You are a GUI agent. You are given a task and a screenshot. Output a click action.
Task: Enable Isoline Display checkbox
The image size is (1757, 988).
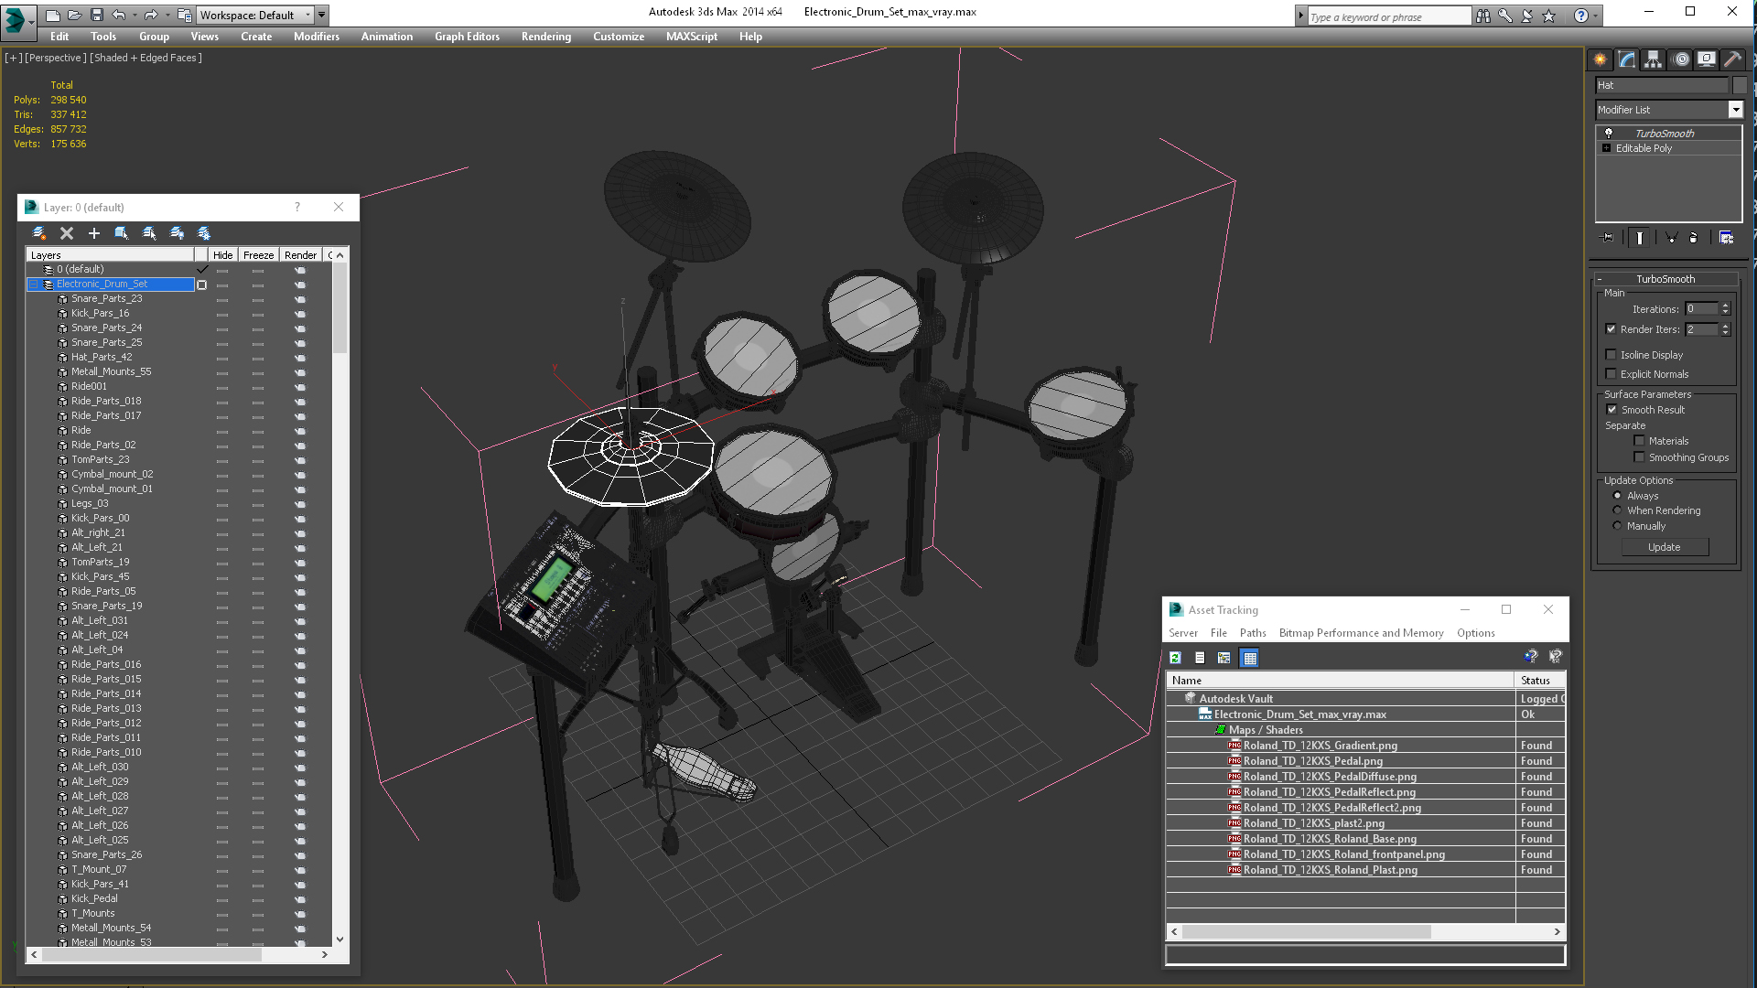tap(1611, 355)
